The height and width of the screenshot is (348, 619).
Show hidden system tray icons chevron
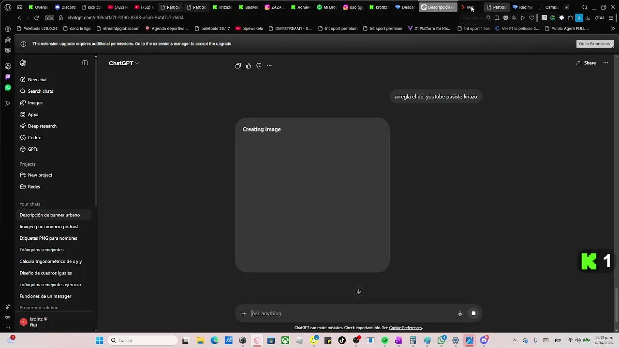click(x=514, y=340)
